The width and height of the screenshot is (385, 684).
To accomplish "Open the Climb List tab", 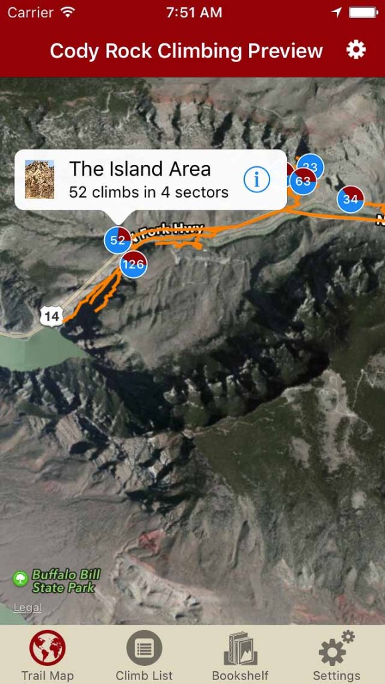I will click(x=144, y=656).
